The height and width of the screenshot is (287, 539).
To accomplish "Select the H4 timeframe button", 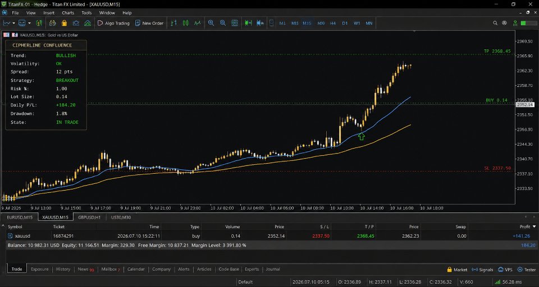I will pos(333,23).
